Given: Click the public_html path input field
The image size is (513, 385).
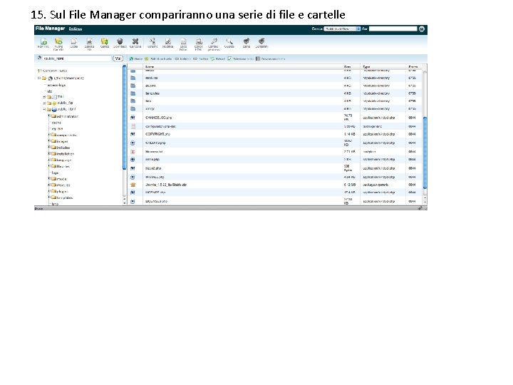Looking at the screenshot, I should pyautogui.click(x=77, y=58).
